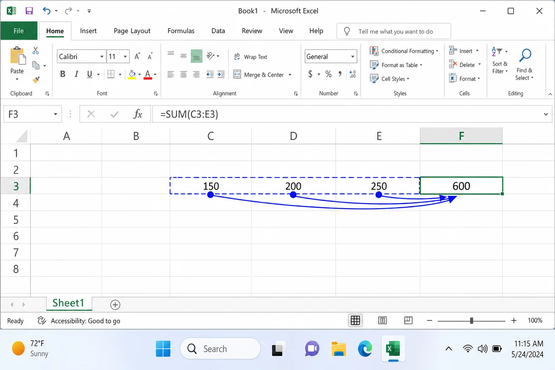Save the workbook with the floppy icon
The height and width of the screenshot is (370, 555).
[29, 11]
